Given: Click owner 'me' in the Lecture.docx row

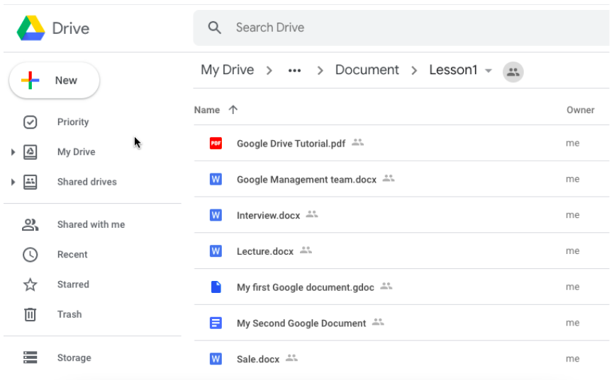Looking at the screenshot, I should click(572, 251).
